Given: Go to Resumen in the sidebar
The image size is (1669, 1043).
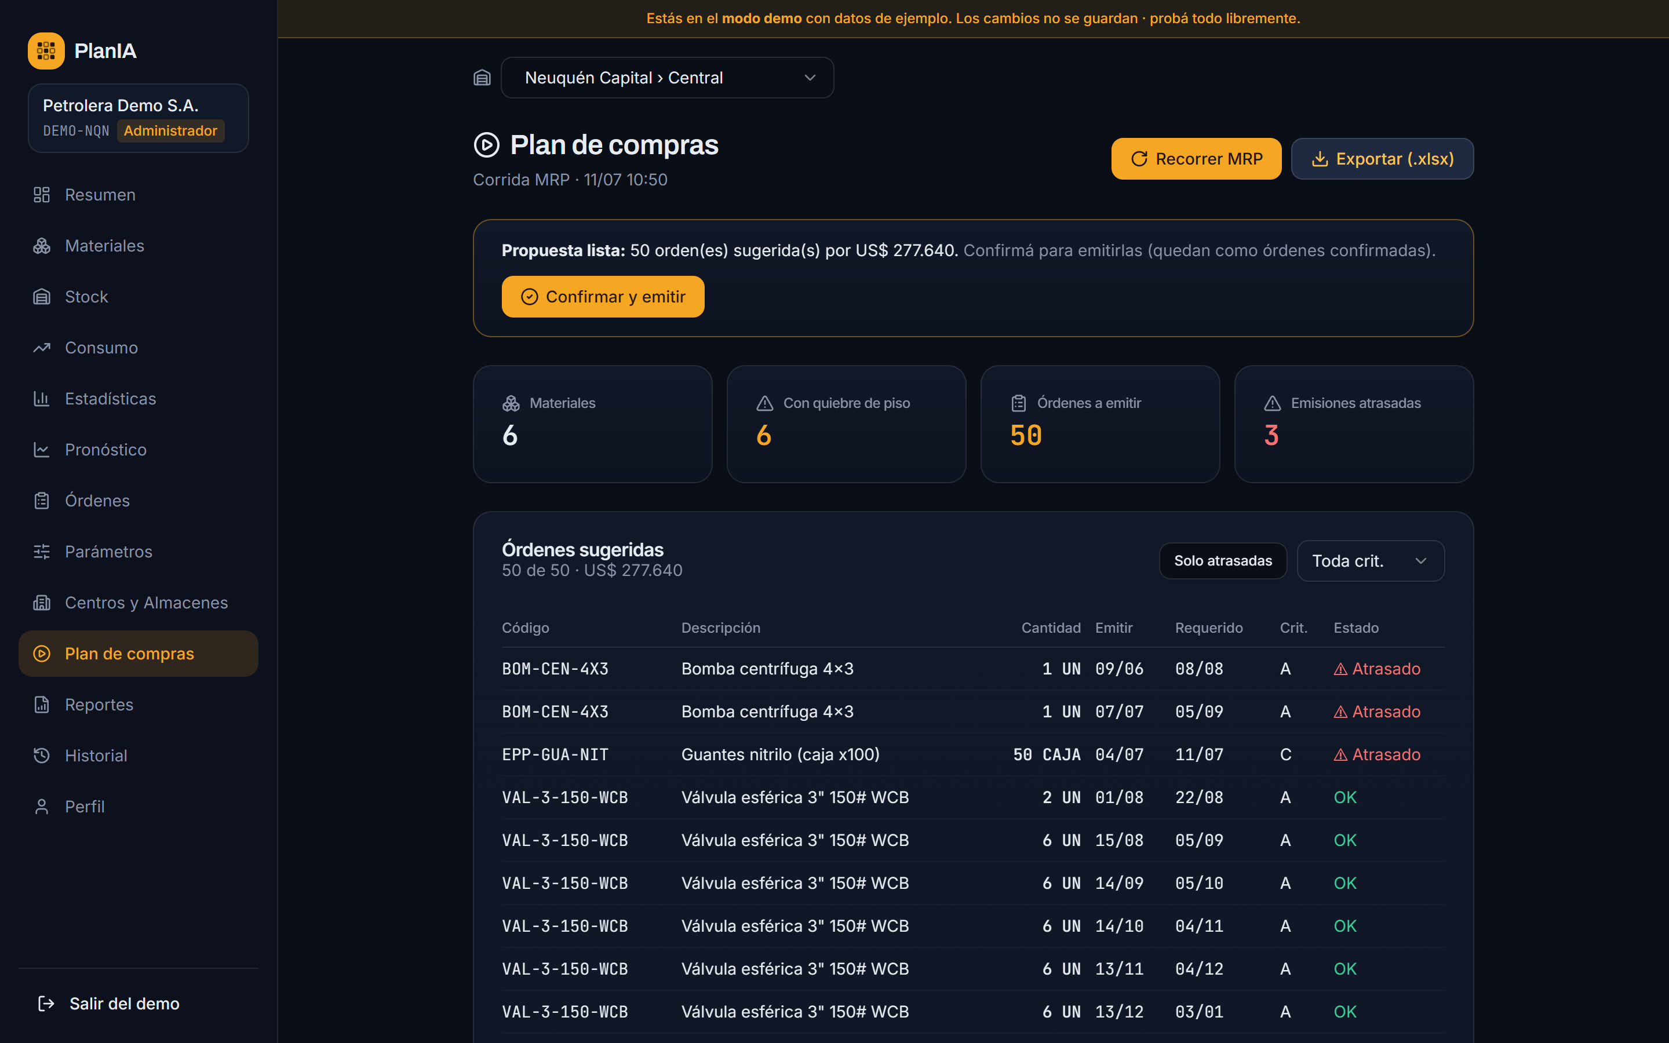Looking at the screenshot, I should [138, 195].
